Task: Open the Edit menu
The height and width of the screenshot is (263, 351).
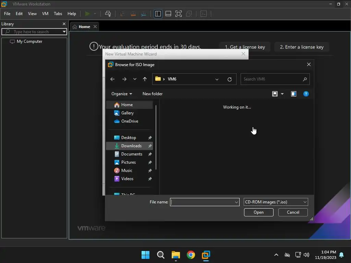Action: click(x=19, y=14)
